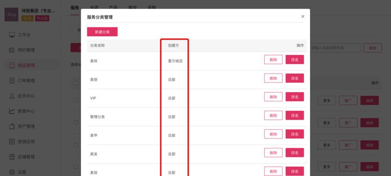Open the 会员中心 person icon
Screen dimensions: 391x176
pos(12,96)
